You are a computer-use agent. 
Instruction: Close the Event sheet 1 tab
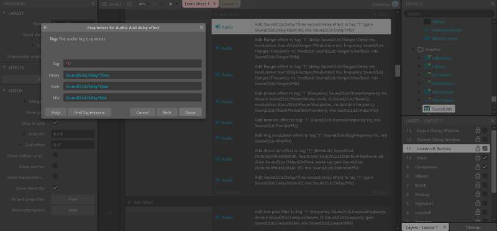(x=214, y=4)
